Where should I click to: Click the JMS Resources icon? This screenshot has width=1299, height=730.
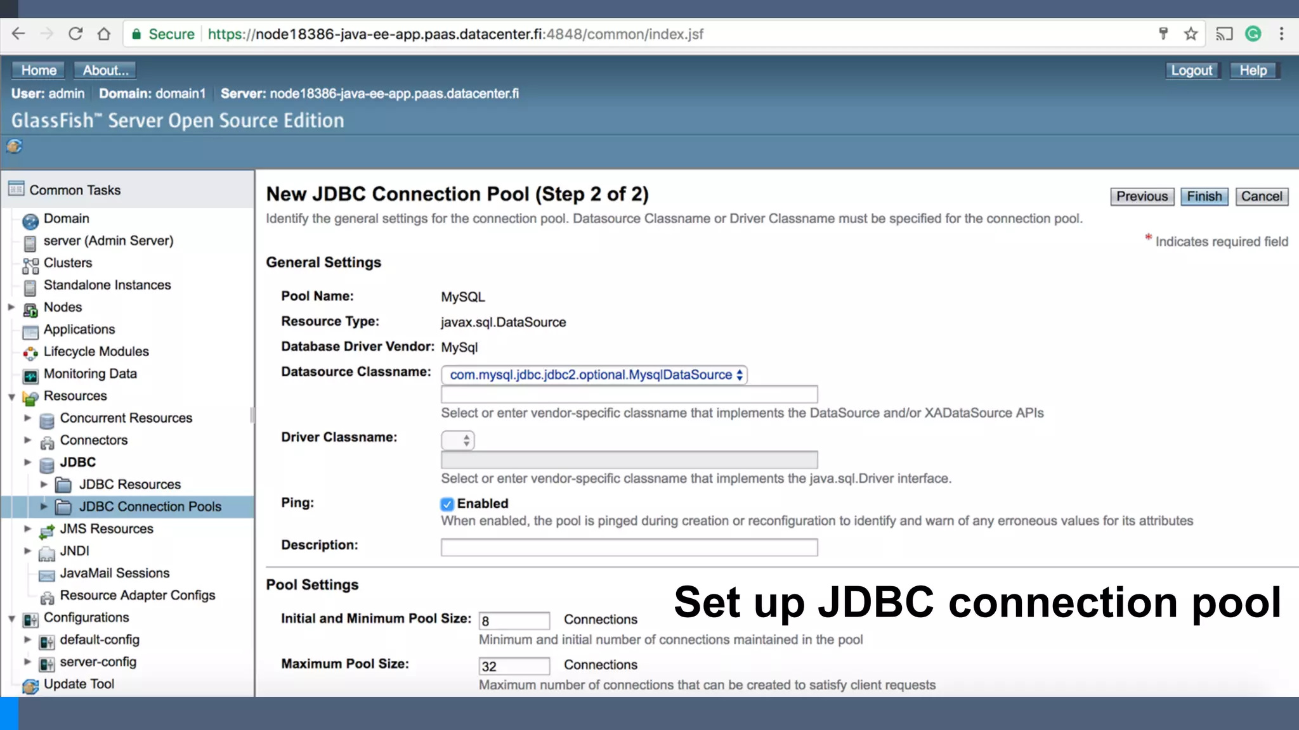click(x=47, y=531)
